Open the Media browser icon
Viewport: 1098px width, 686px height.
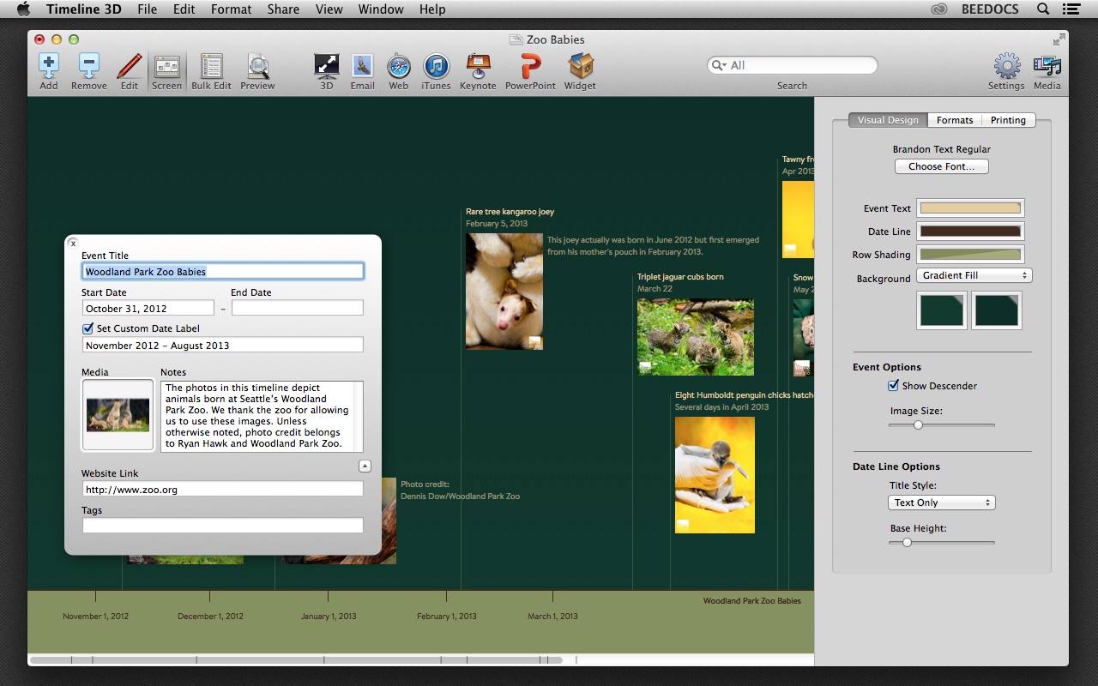(x=1047, y=66)
